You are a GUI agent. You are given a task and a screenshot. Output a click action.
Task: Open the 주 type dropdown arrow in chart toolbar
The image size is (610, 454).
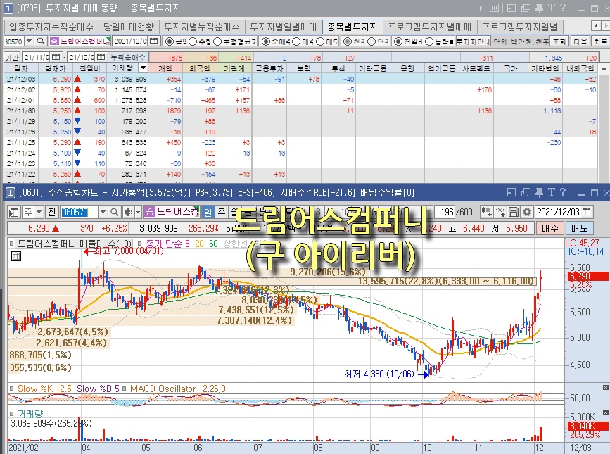click(39, 212)
